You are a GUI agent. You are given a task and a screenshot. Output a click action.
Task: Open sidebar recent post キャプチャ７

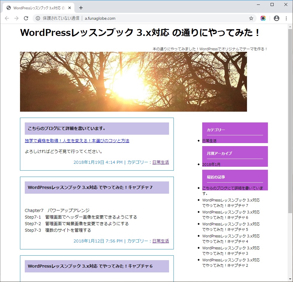pos(231,203)
